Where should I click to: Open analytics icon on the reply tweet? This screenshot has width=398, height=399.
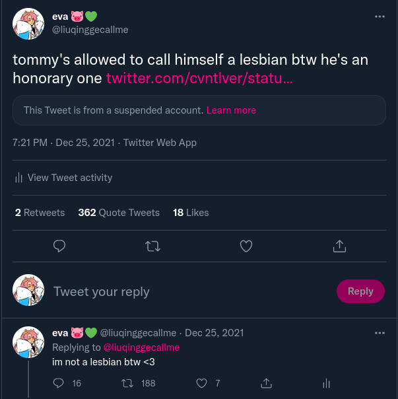click(325, 383)
